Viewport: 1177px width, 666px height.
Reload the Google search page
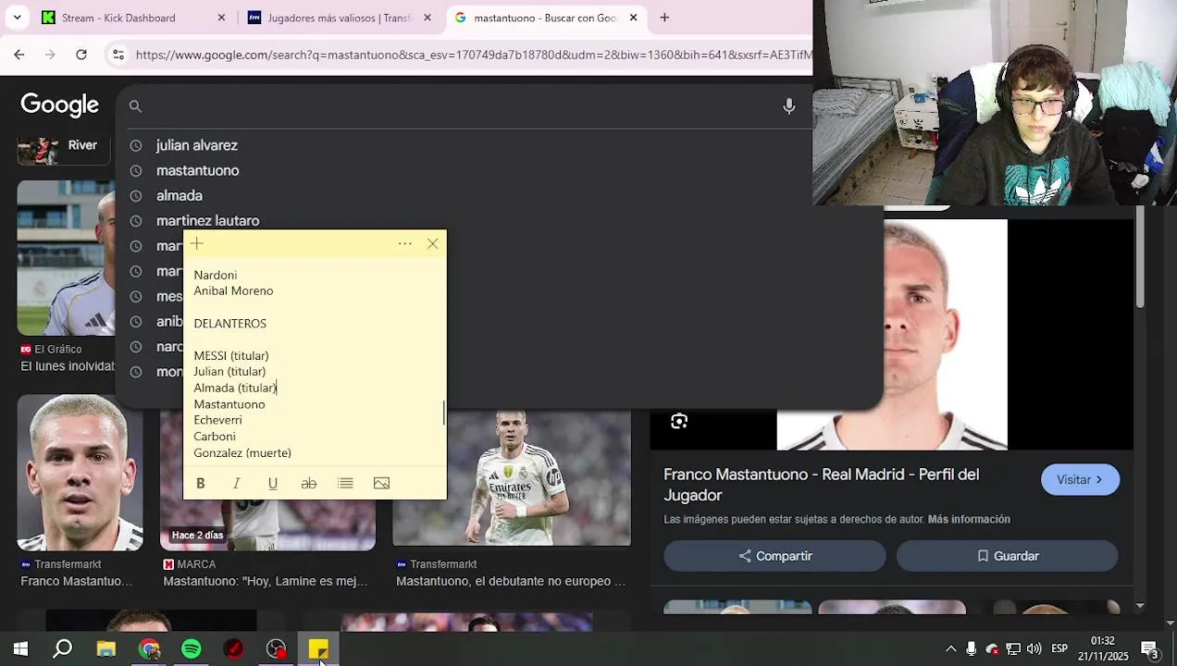point(81,55)
